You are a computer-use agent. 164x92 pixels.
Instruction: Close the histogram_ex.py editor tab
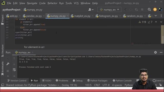point(120,16)
